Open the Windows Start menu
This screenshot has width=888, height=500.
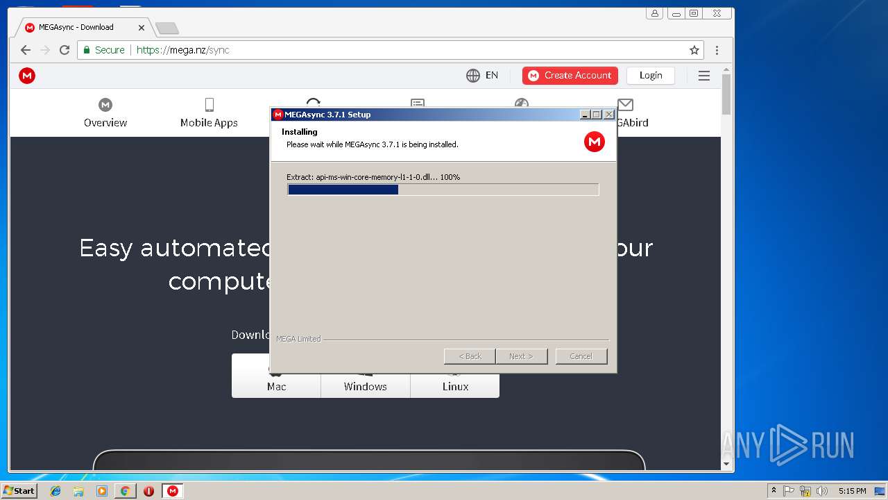(19, 491)
